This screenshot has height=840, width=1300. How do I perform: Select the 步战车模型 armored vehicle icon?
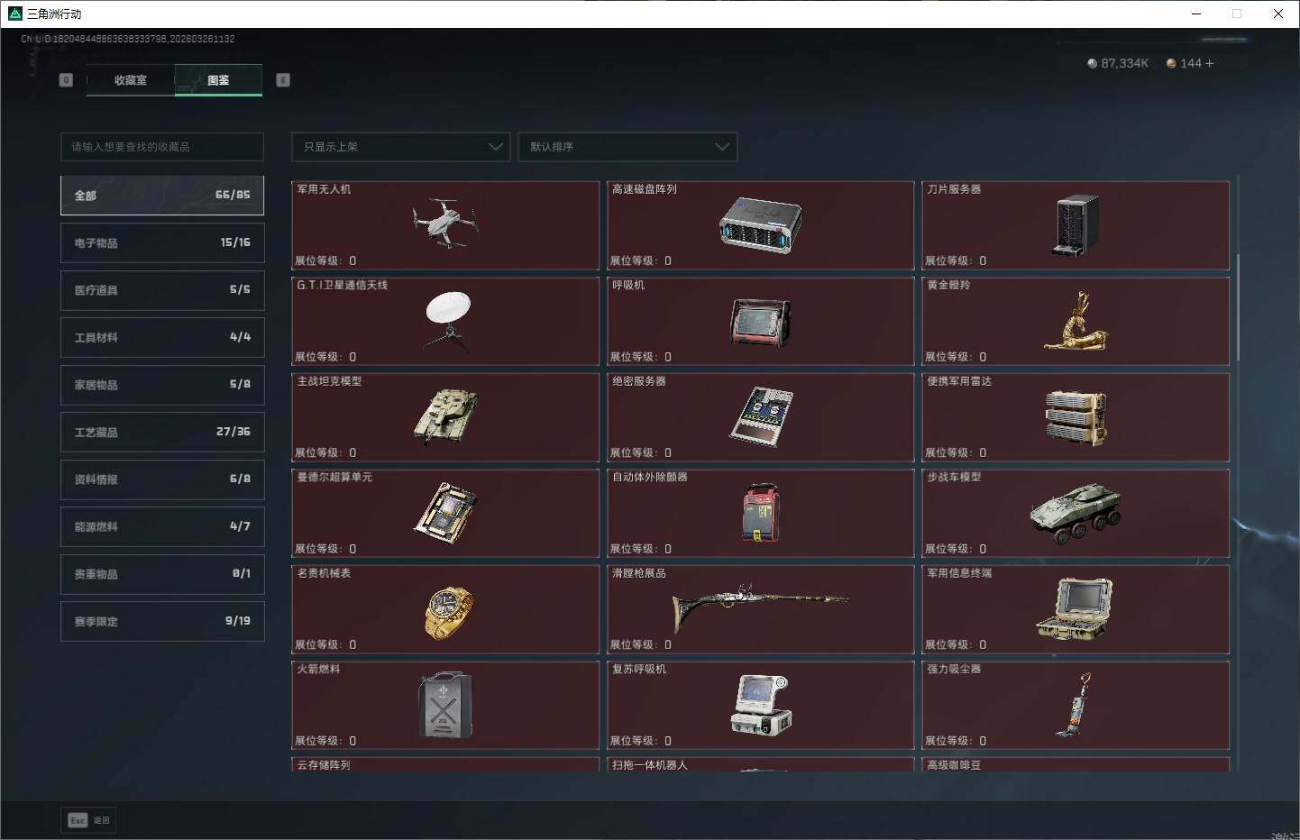click(1076, 513)
